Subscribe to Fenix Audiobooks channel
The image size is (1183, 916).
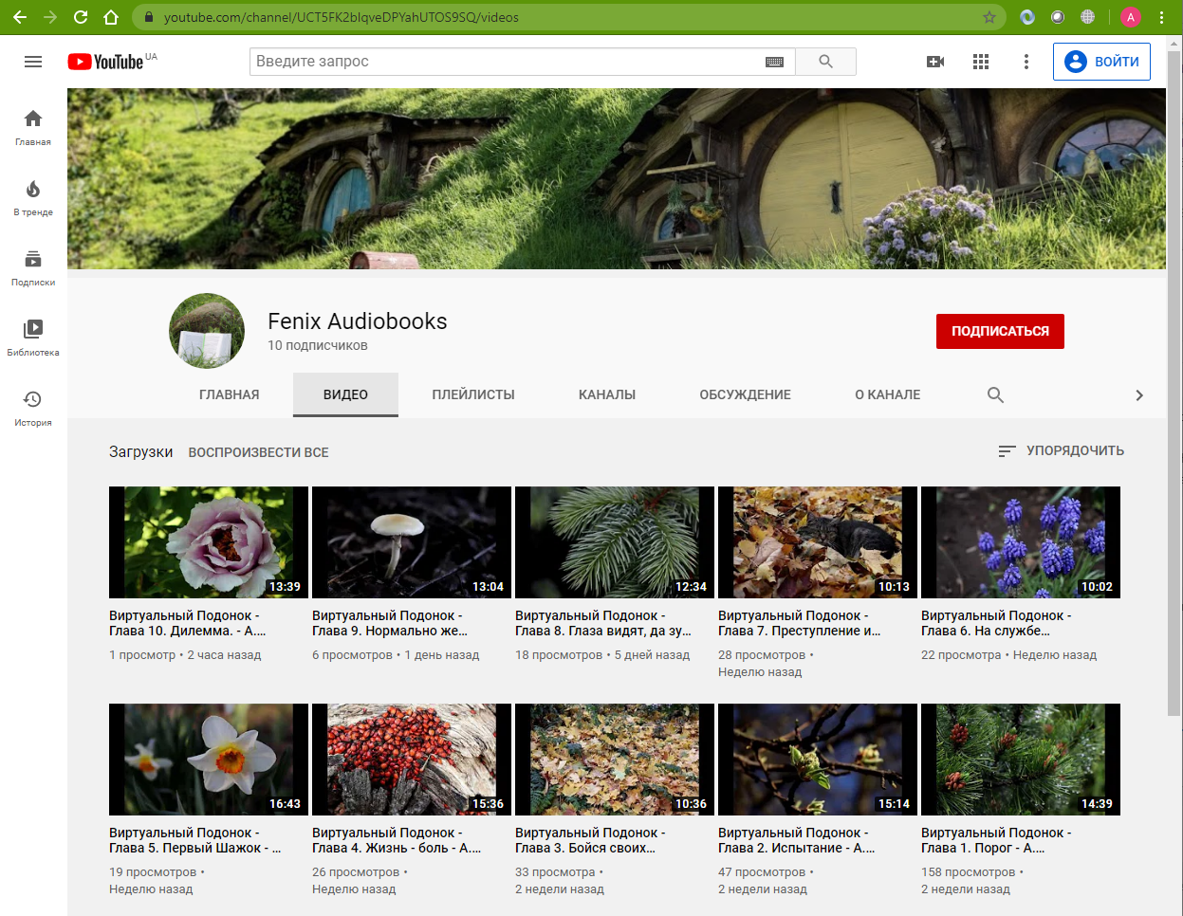click(1000, 331)
